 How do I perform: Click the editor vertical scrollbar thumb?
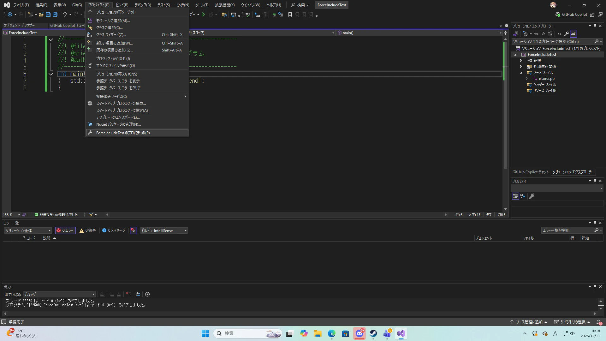[x=505, y=104]
